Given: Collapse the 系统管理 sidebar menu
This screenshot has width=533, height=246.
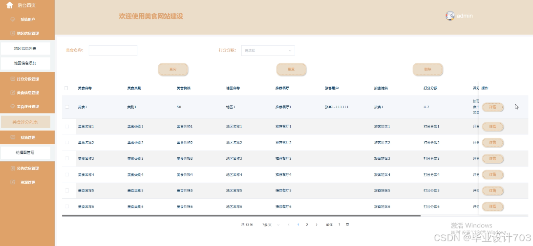Looking at the screenshot, I should click(x=27, y=137).
